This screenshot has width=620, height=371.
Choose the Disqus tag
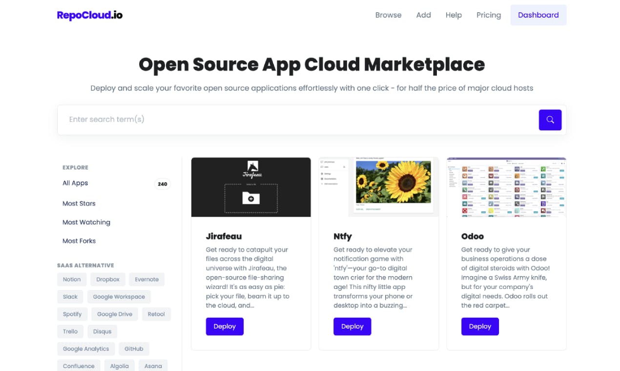103,331
